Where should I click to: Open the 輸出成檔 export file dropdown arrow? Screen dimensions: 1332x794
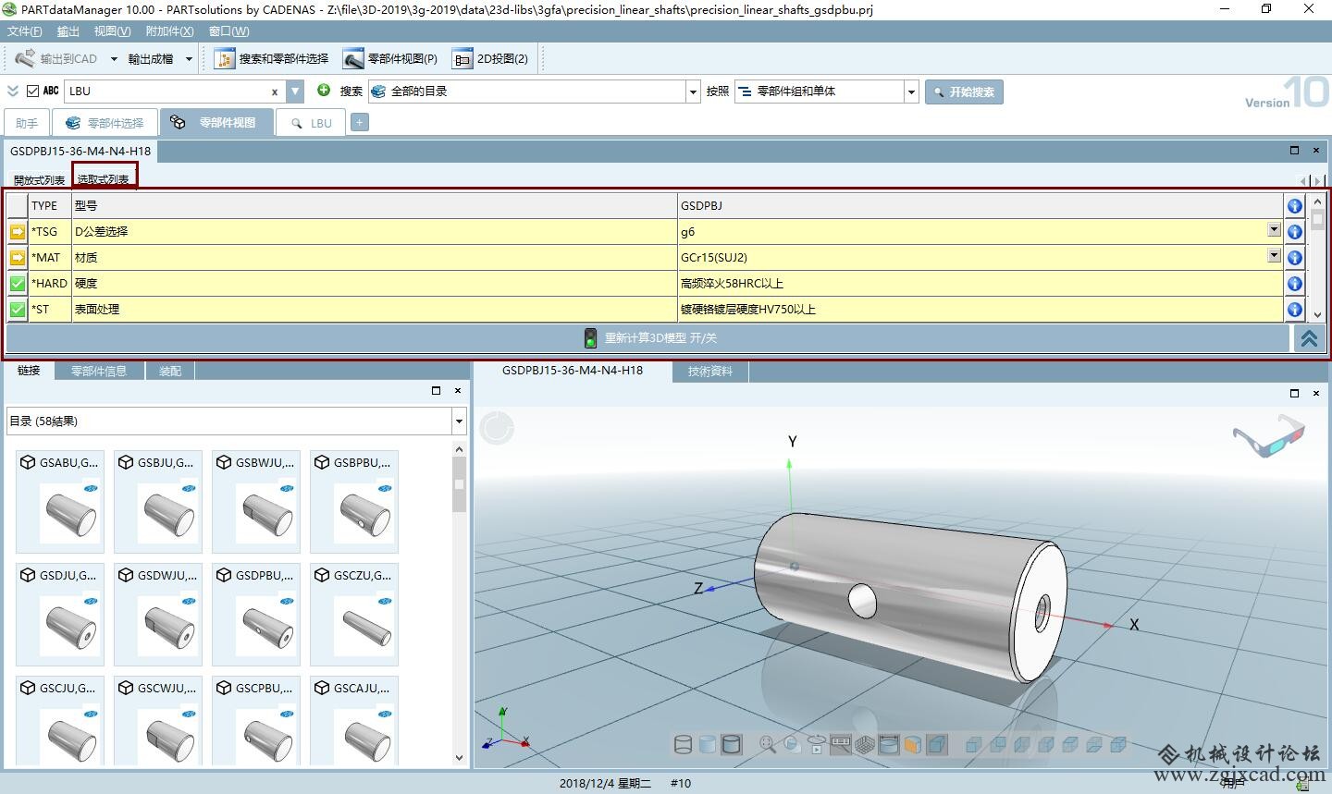tap(189, 59)
